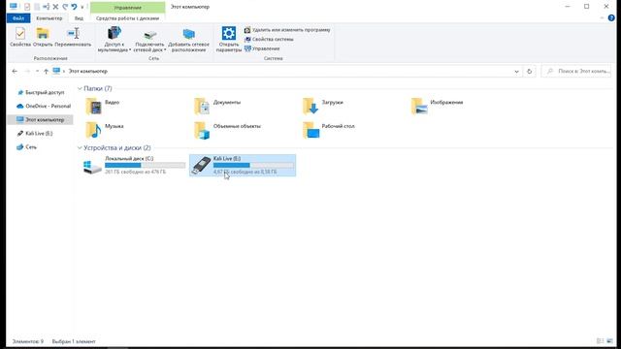Open the Доступ к мультимедиа dropdown
The width and height of the screenshot is (621, 349).
[x=114, y=39]
